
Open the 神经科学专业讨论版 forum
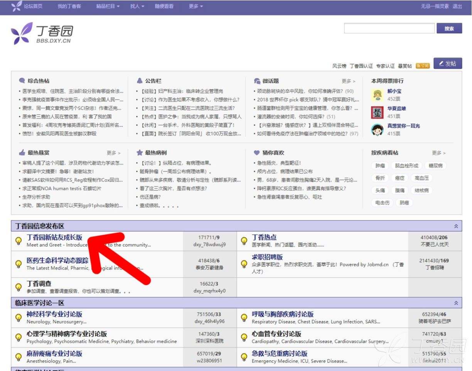(54, 315)
